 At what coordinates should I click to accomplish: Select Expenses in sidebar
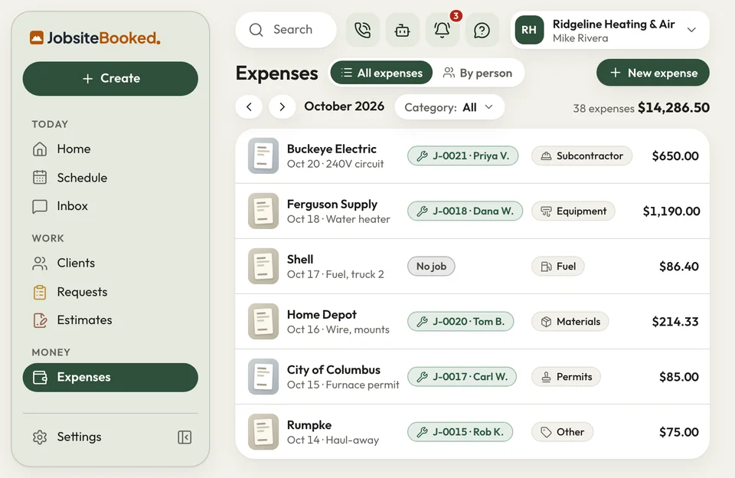[x=110, y=377]
